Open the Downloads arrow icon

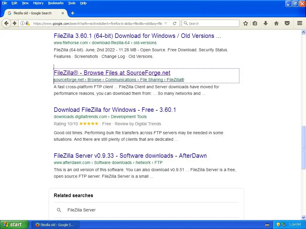266,23
